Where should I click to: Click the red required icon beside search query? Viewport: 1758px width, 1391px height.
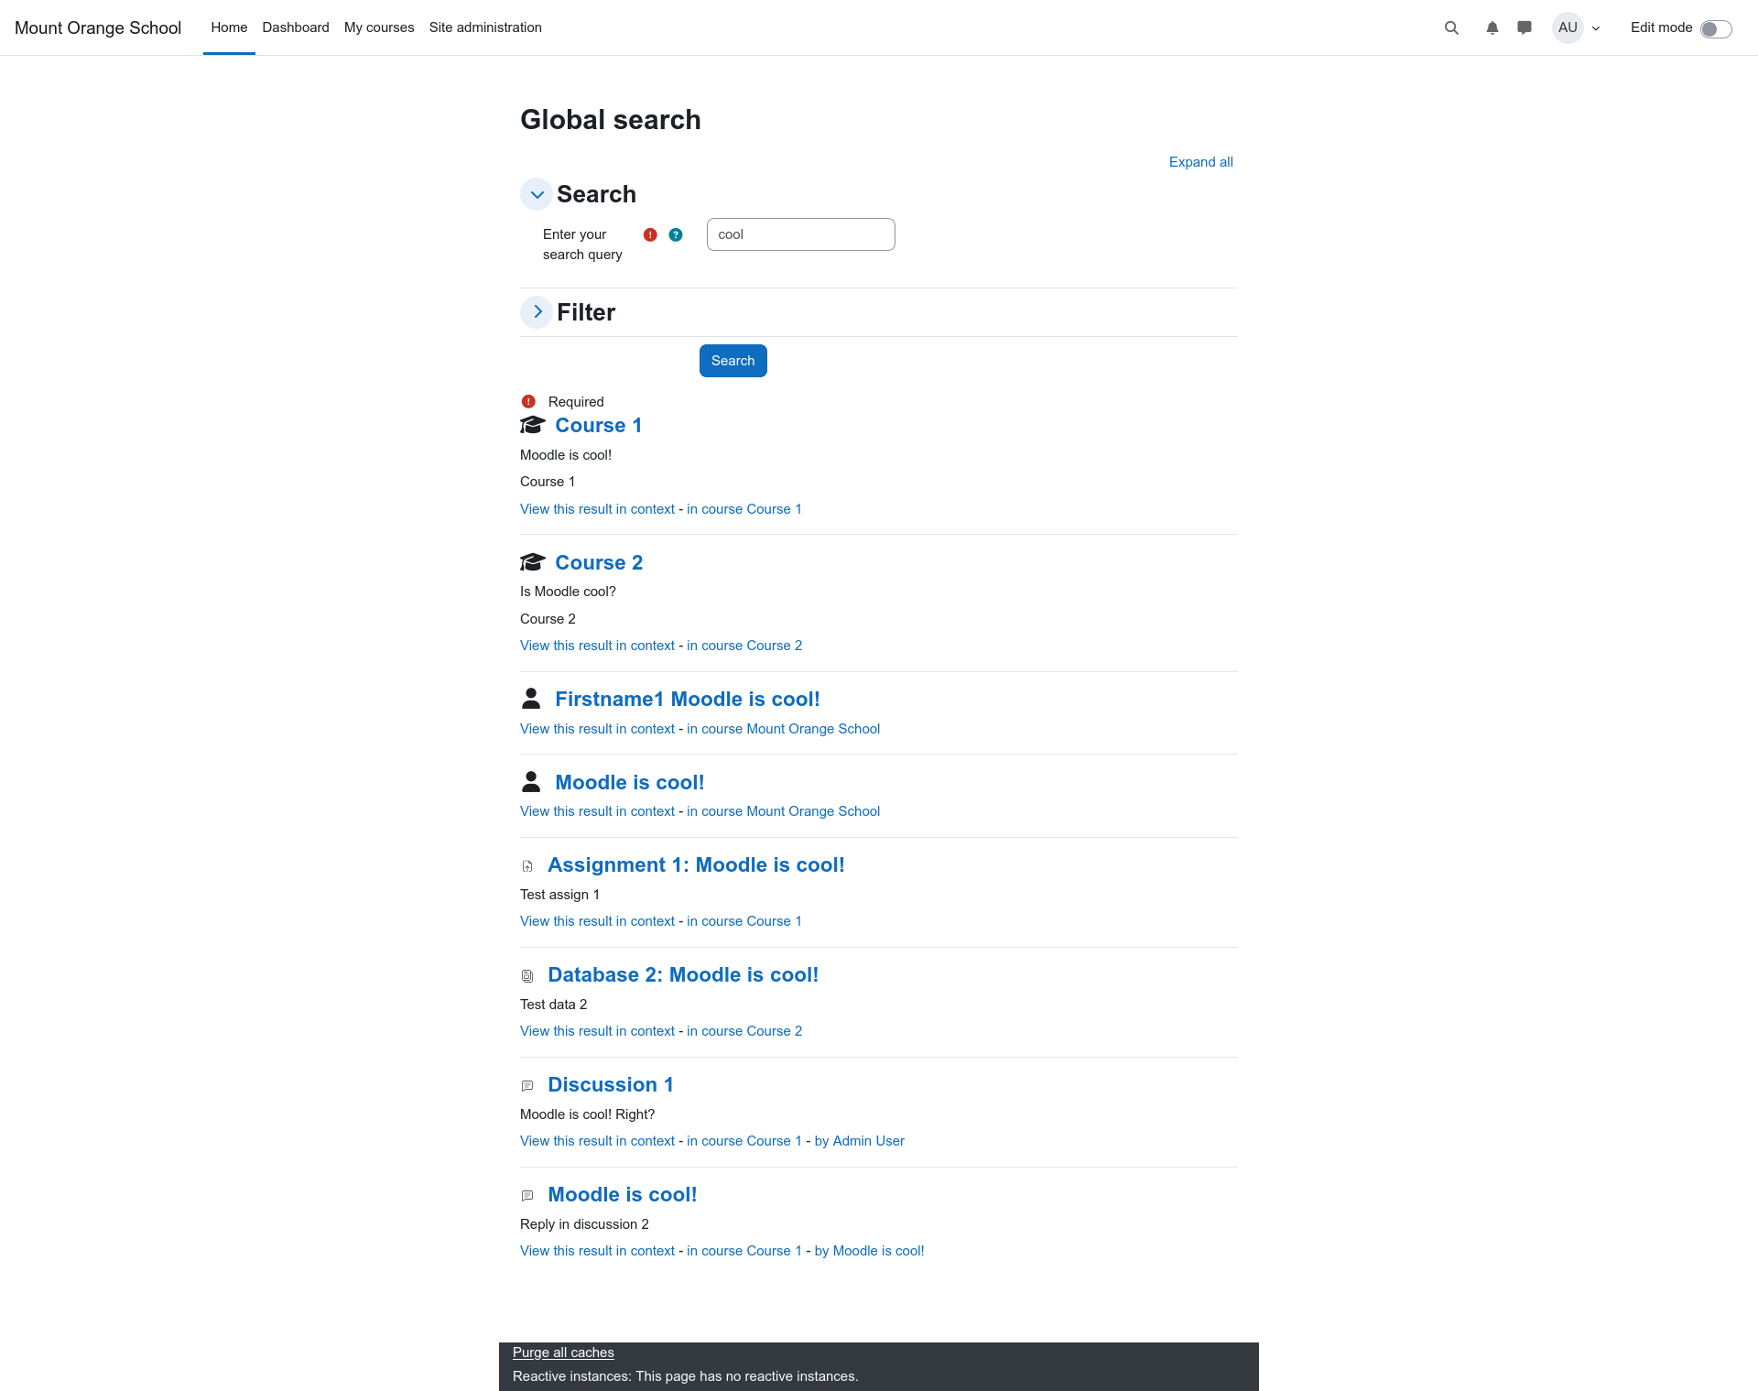(x=650, y=234)
